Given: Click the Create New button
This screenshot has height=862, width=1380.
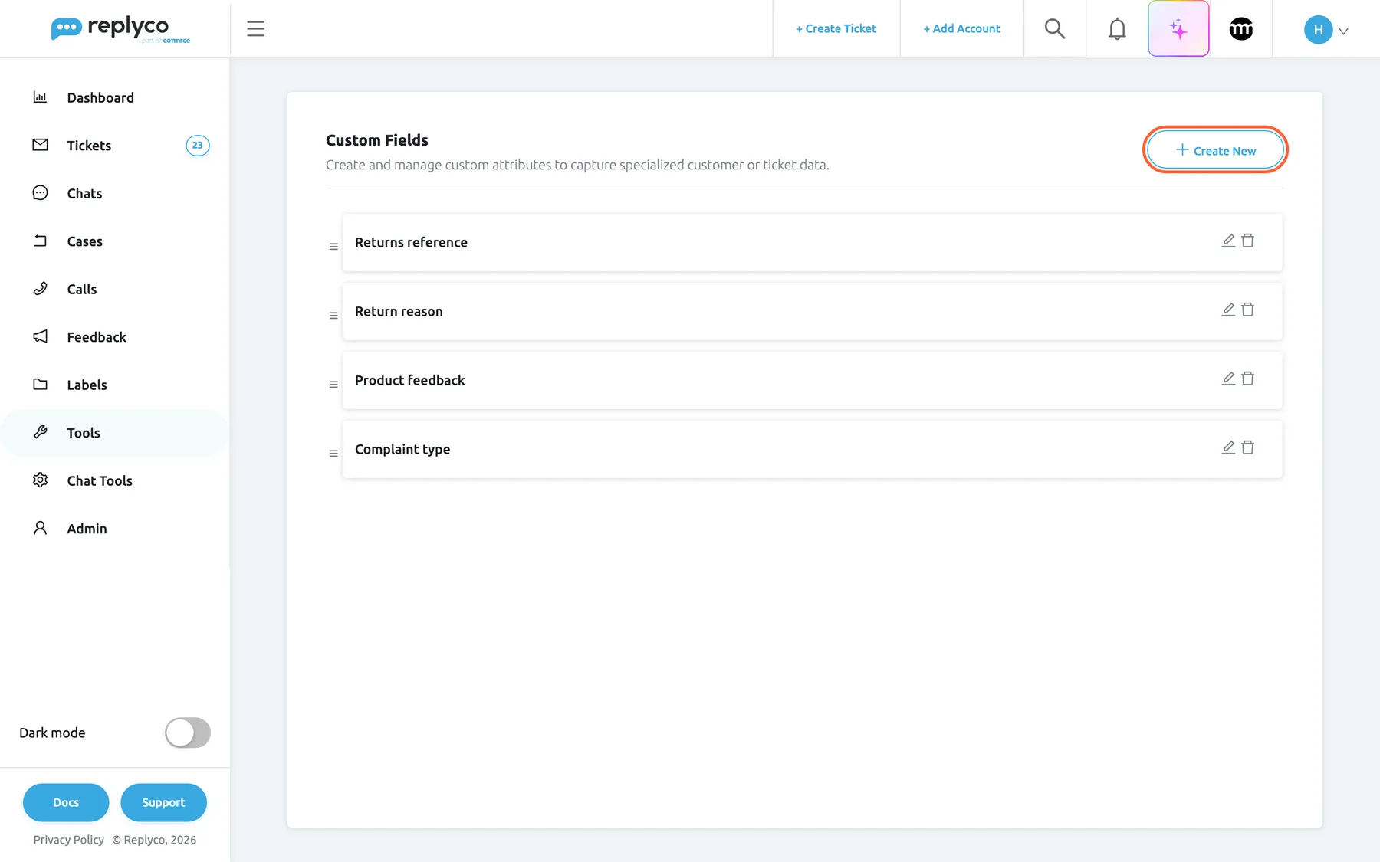Looking at the screenshot, I should point(1215,150).
